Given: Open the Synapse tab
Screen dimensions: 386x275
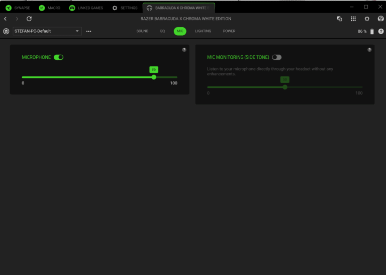Looking at the screenshot, I should 18,8.
